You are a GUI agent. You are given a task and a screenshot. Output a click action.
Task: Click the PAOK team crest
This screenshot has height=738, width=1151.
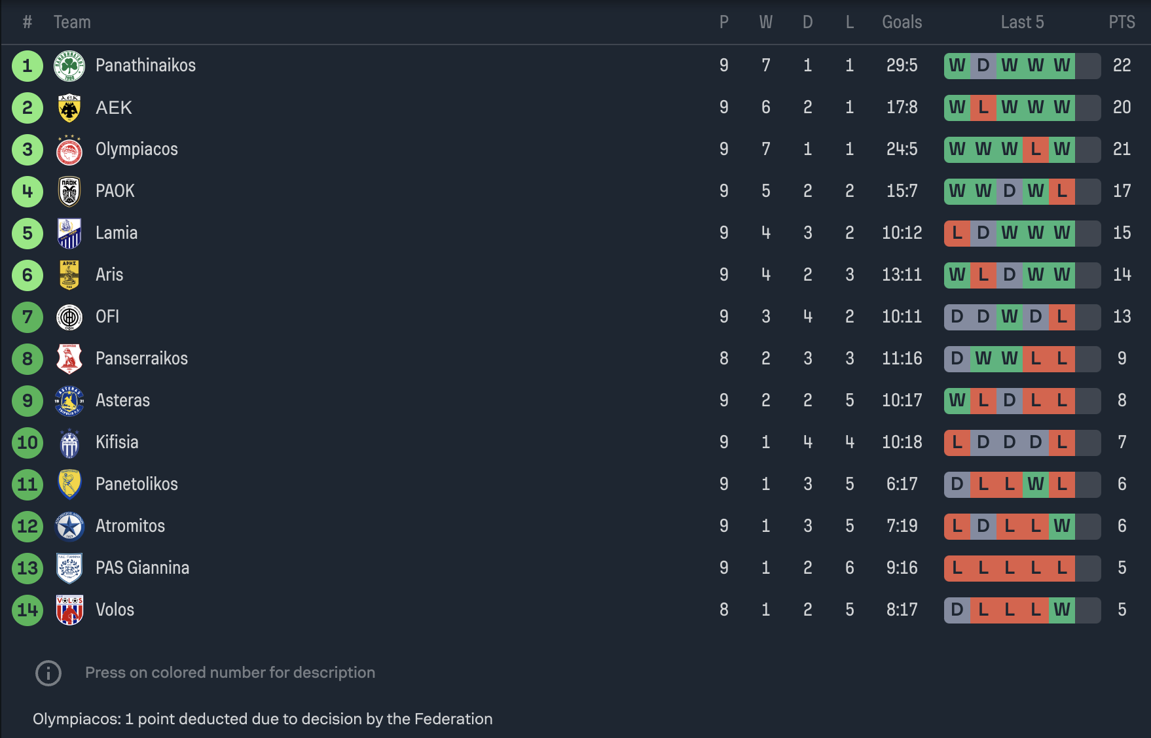pyautogui.click(x=69, y=192)
